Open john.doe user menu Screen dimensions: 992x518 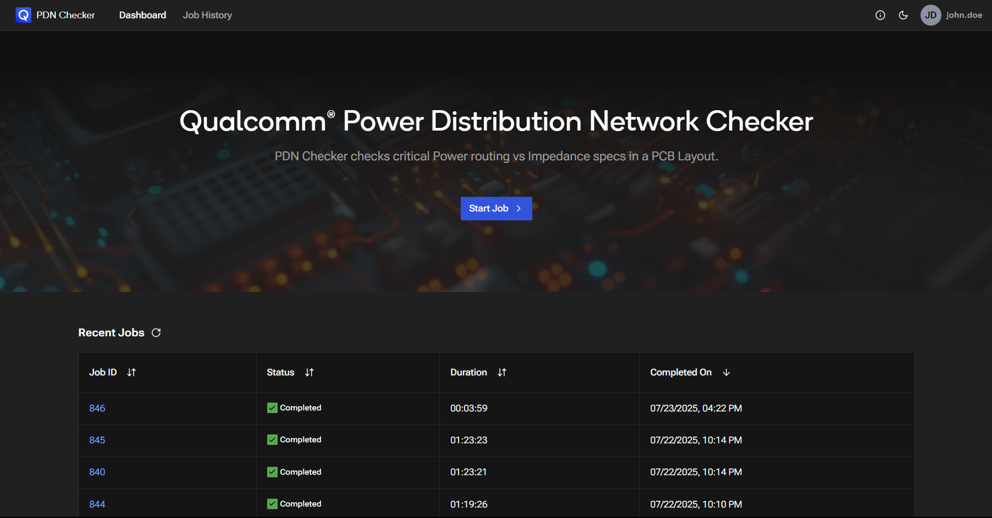(x=964, y=15)
